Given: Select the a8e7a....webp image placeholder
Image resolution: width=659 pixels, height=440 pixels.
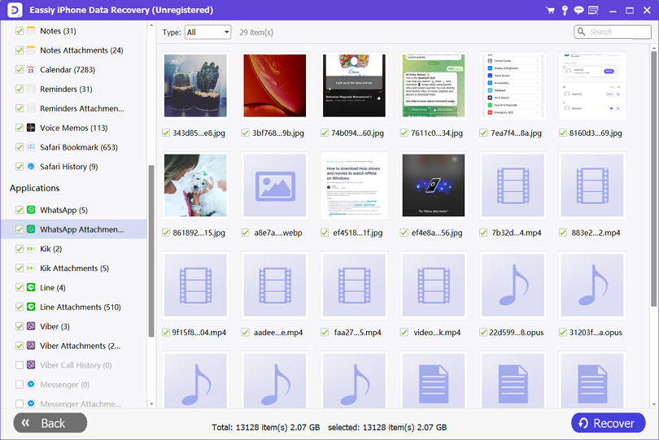Looking at the screenshot, I should [x=275, y=185].
